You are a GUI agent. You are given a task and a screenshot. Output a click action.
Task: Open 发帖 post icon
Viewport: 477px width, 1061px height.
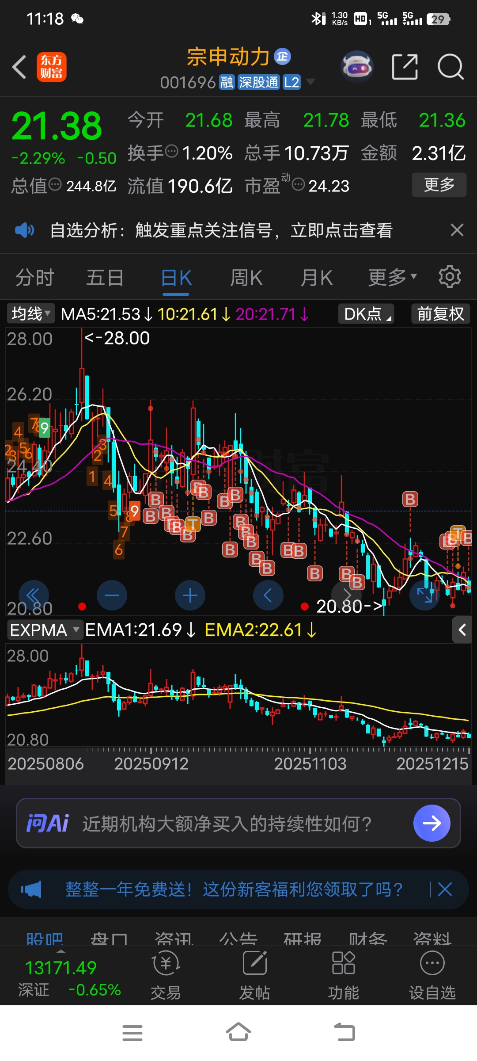[255, 976]
